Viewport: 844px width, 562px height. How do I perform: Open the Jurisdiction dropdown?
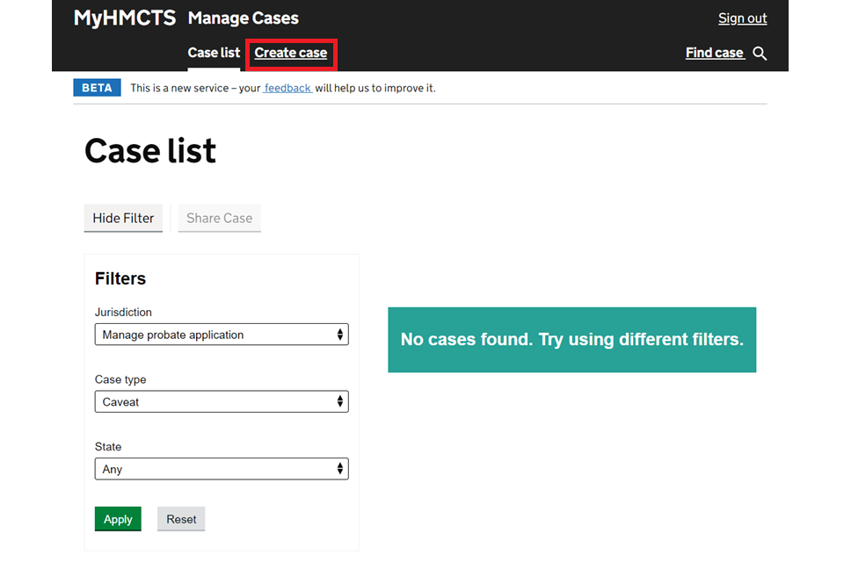point(222,335)
